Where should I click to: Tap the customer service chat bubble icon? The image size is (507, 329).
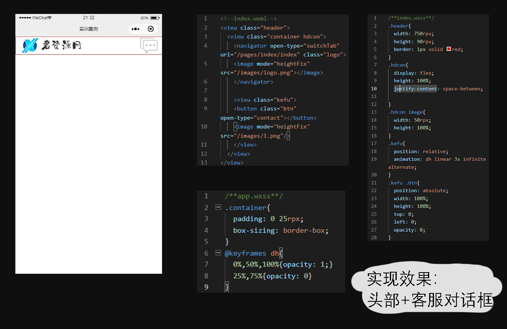point(149,46)
